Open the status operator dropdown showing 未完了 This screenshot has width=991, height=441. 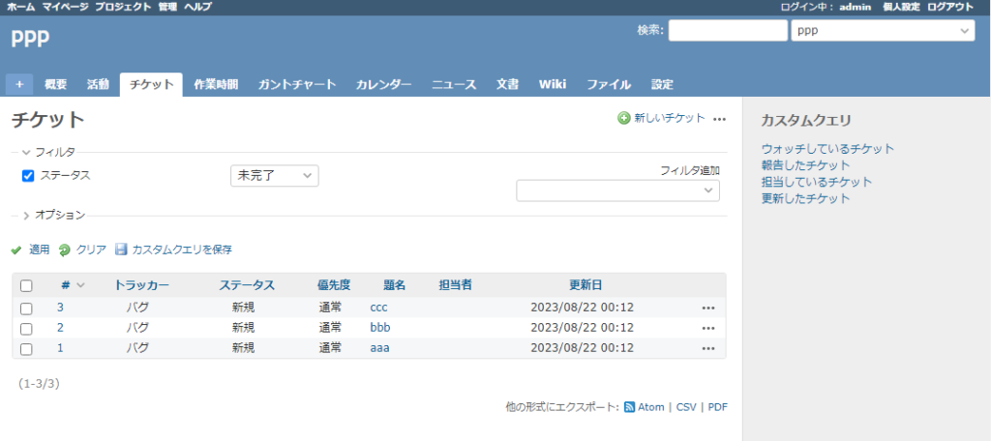pyautogui.click(x=274, y=176)
